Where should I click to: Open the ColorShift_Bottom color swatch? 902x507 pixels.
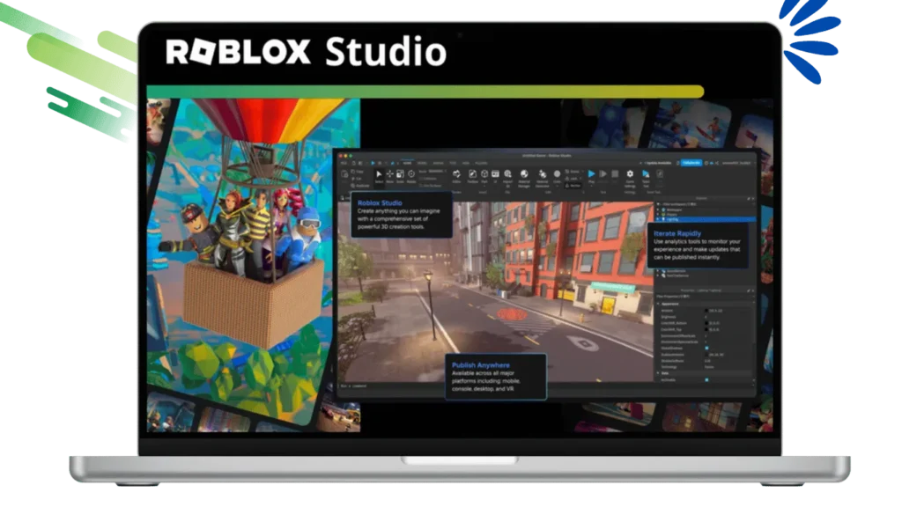pyautogui.click(x=707, y=323)
